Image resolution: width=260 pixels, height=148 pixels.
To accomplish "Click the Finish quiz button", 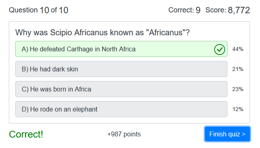I will point(227,134).
